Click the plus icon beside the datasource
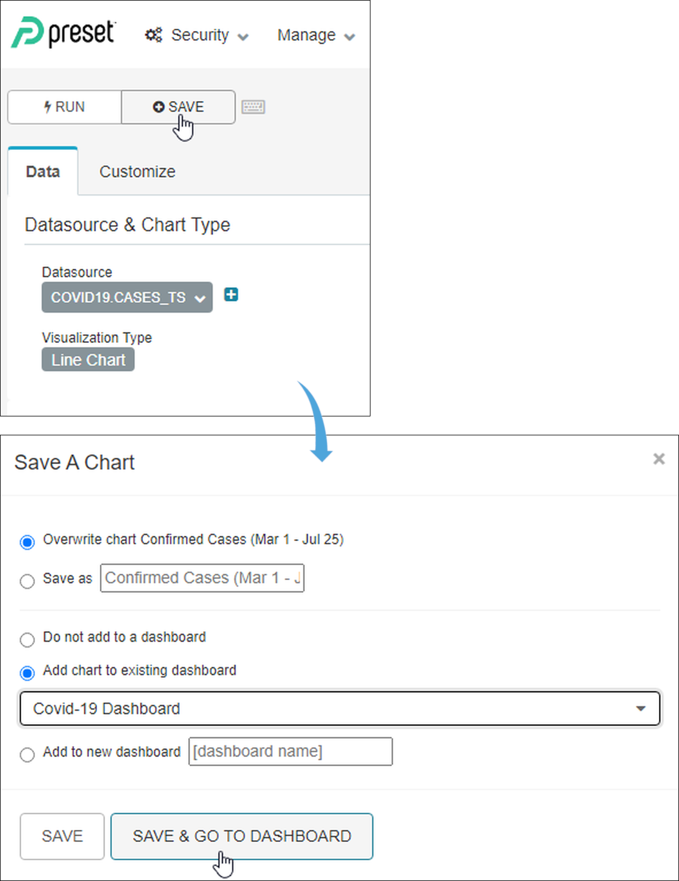679x881 pixels. [x=231, y=295]
